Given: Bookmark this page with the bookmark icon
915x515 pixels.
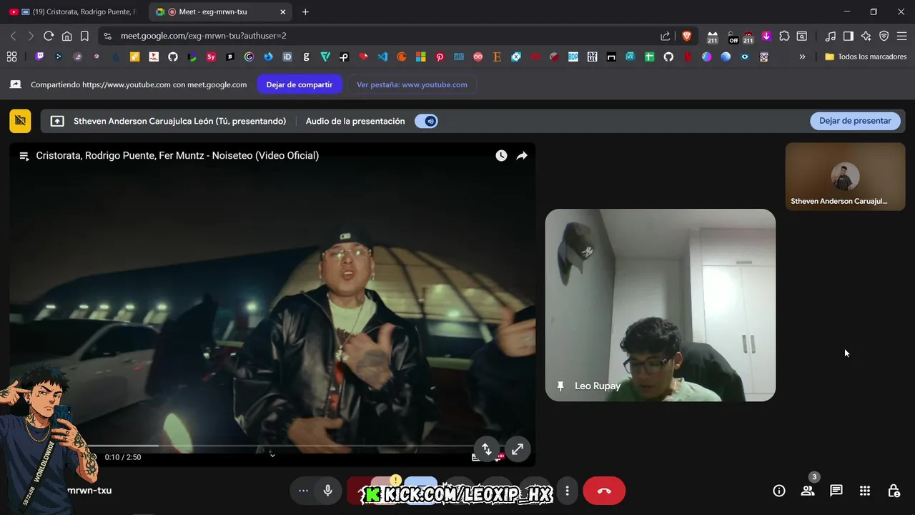Looking at the screenshot, I should (x=84, y=36).
